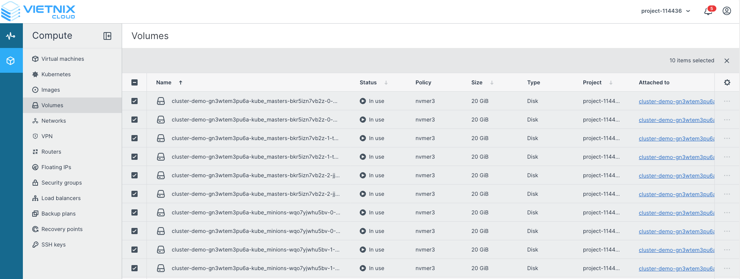This screenshot has height=279, width=740.
Task: Navigate to SSH keys page
Action: 53,245
